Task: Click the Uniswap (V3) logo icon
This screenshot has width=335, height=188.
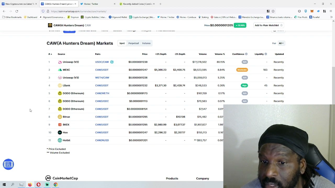Action: [x=60, y=78]
